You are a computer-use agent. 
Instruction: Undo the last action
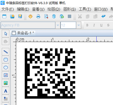pyautogui.click(x=103, y=16)
